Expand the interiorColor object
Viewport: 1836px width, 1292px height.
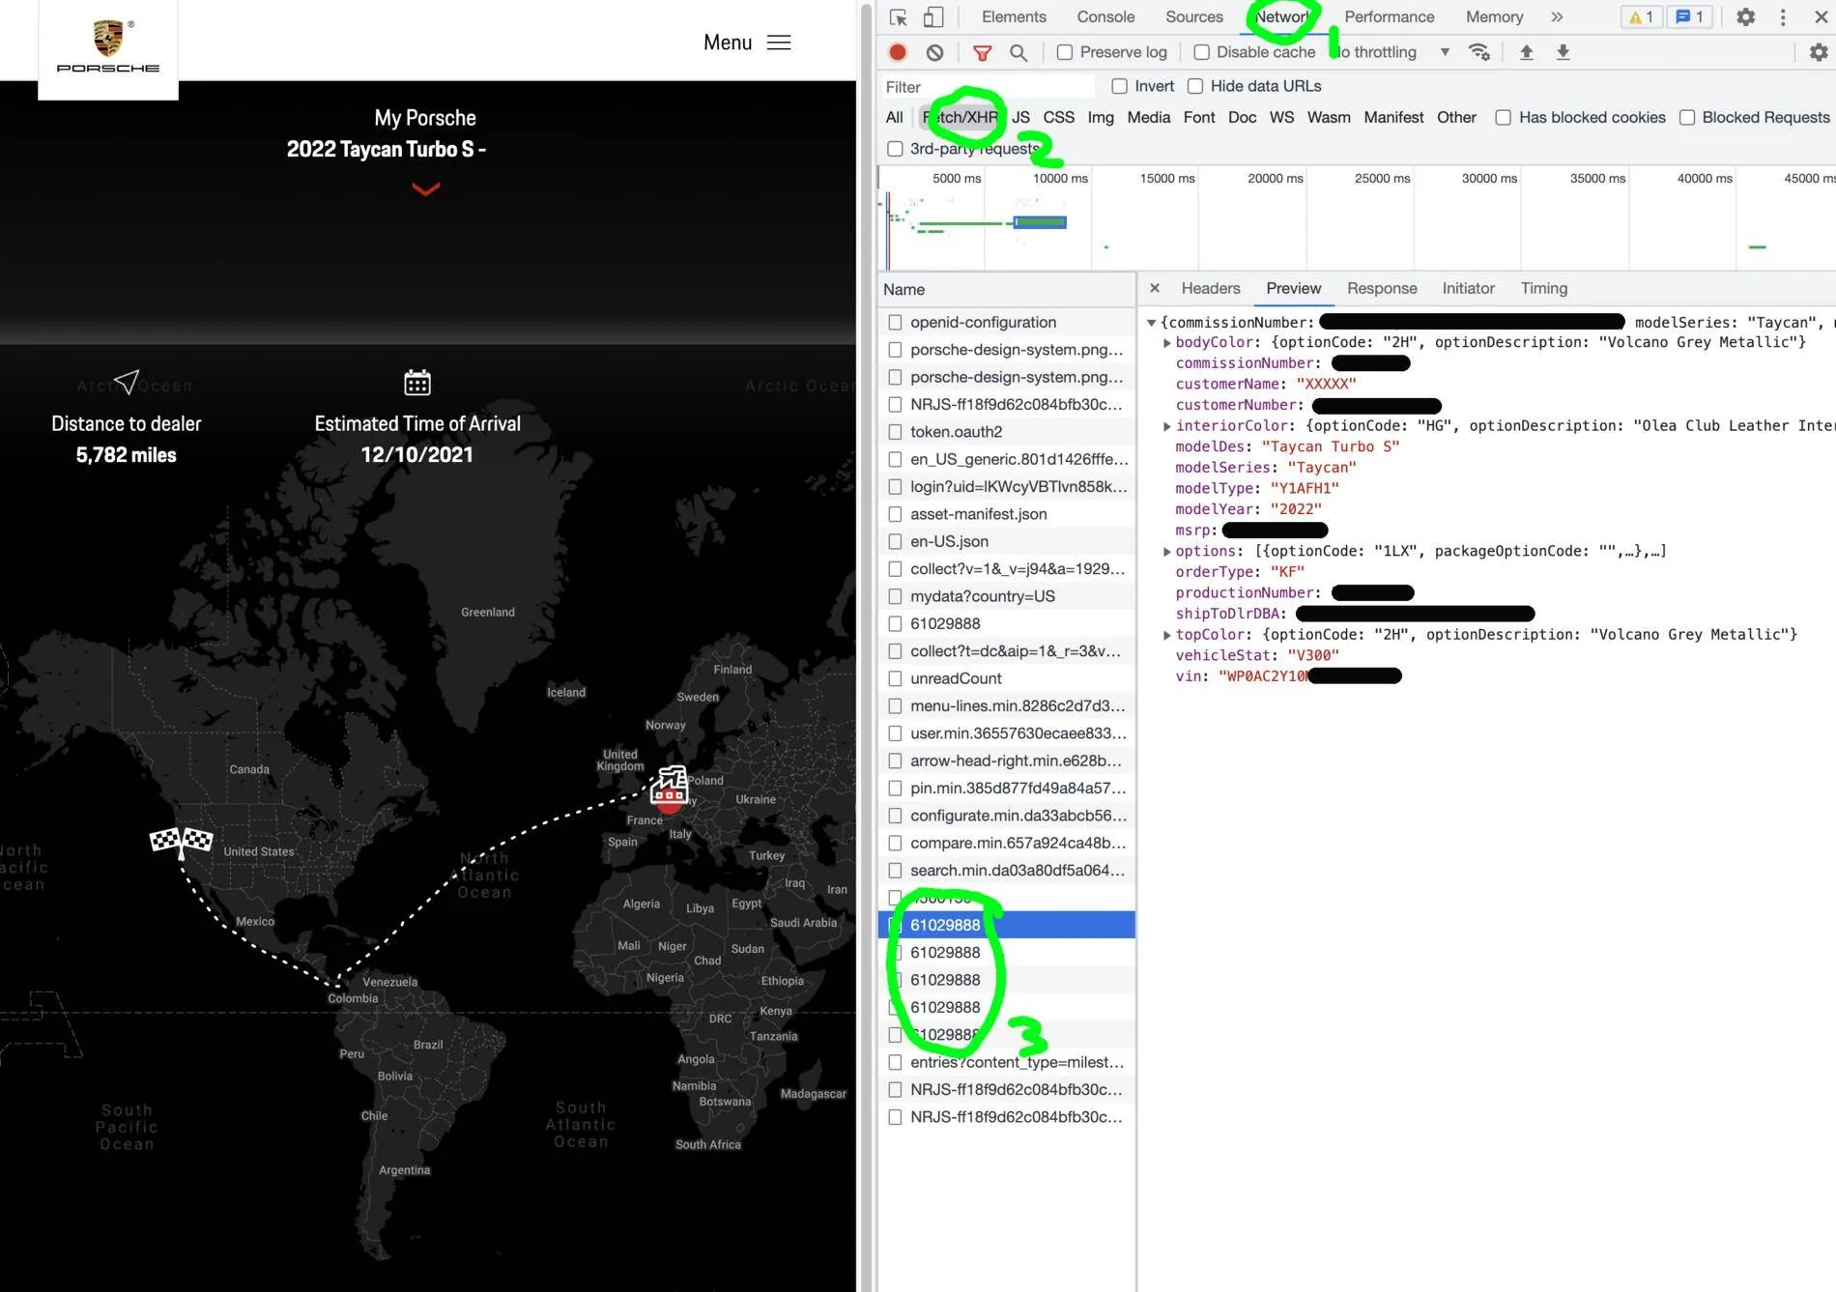coord(1166,426)
